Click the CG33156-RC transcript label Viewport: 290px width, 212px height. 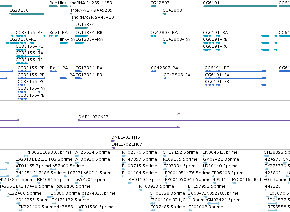tap(29, 46)
